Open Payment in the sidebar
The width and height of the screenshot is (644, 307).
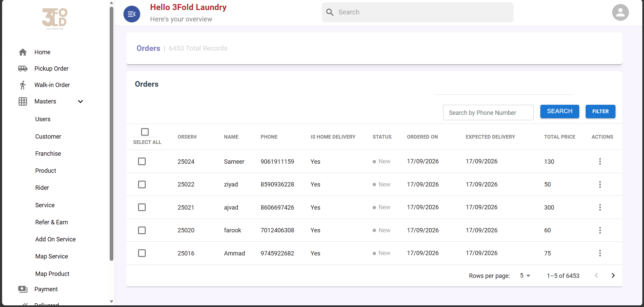click(46, 289)
